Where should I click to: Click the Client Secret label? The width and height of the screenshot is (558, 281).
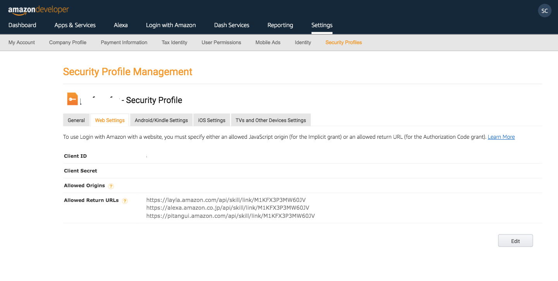(x=81, y=171)
